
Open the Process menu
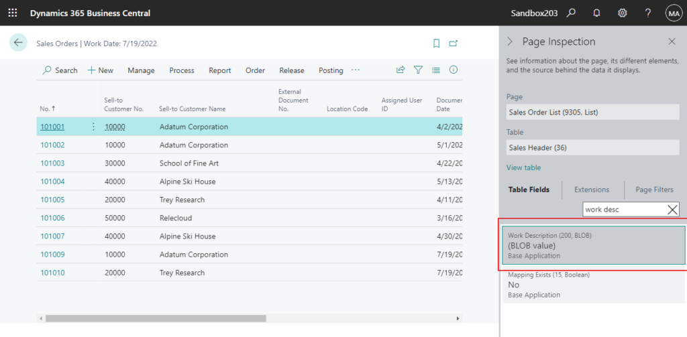[182, 70]
